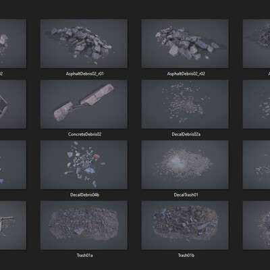This screenshot has width=270, height=270.
Task: Click the AsphaltDebris02_r02 name label
Action: point(186,74)
